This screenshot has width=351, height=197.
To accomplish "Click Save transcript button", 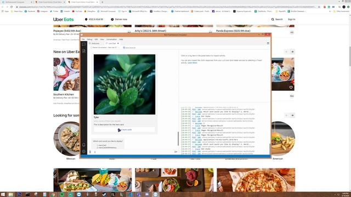I will click(x=129, y=48).
